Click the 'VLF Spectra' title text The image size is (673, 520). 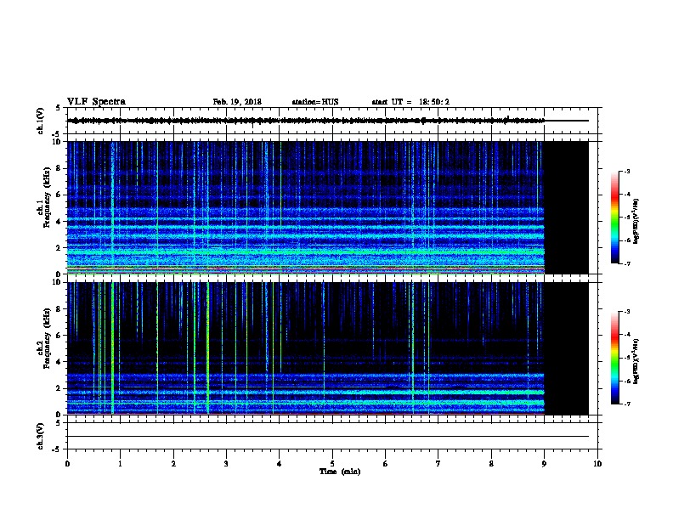[96, 102]
